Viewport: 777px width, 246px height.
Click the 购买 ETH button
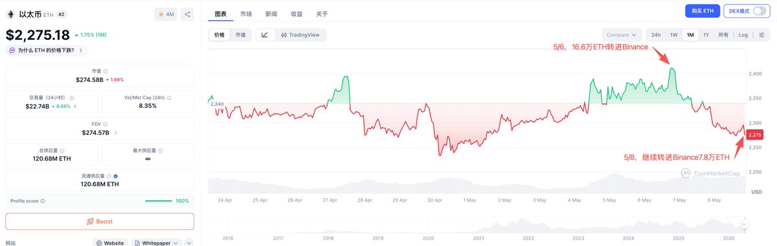tap(702, 11)
